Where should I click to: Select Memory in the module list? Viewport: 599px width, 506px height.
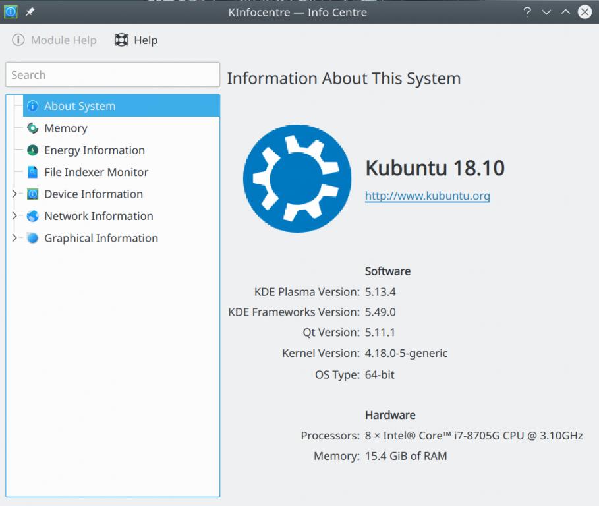pyautogui.click(x=66, y=128)
